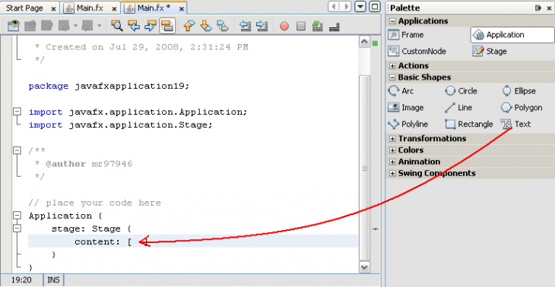The width and height of the screenshot is (555, 287).
Task: Collapse the Basic Shapes palette category
Action: pos(392,77)
